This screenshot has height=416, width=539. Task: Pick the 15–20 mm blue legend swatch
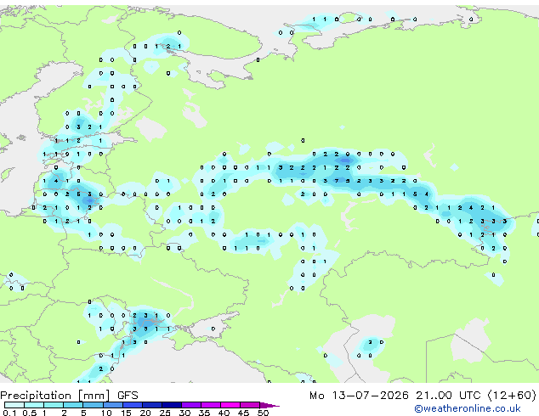point(133,405)
